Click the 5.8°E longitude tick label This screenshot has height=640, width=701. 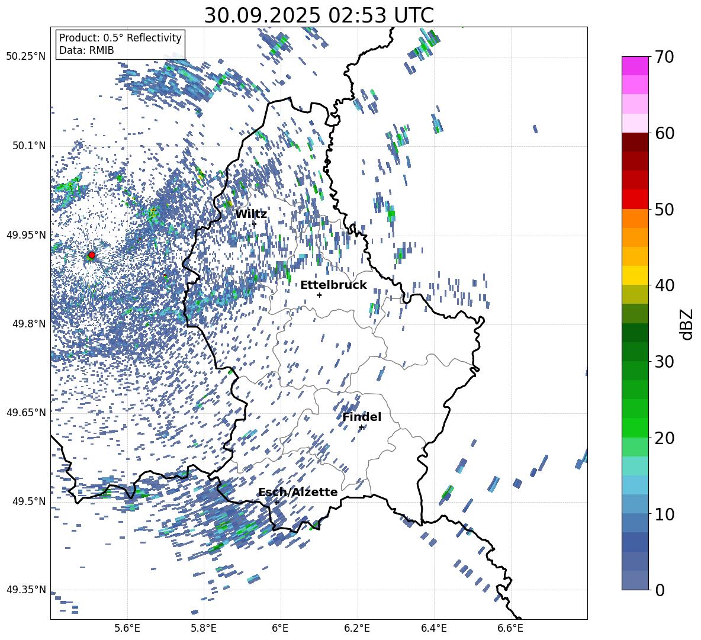pyautogui.click(x=204, y=628)
